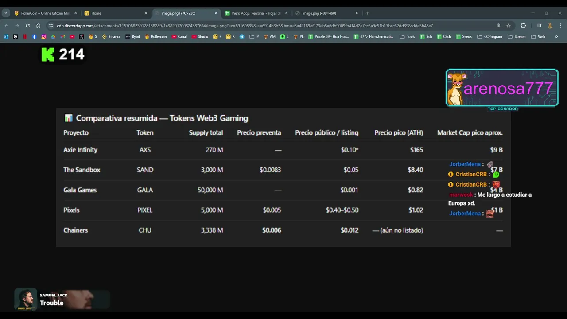Open the extensions puzzle icon

pos(523,26)
